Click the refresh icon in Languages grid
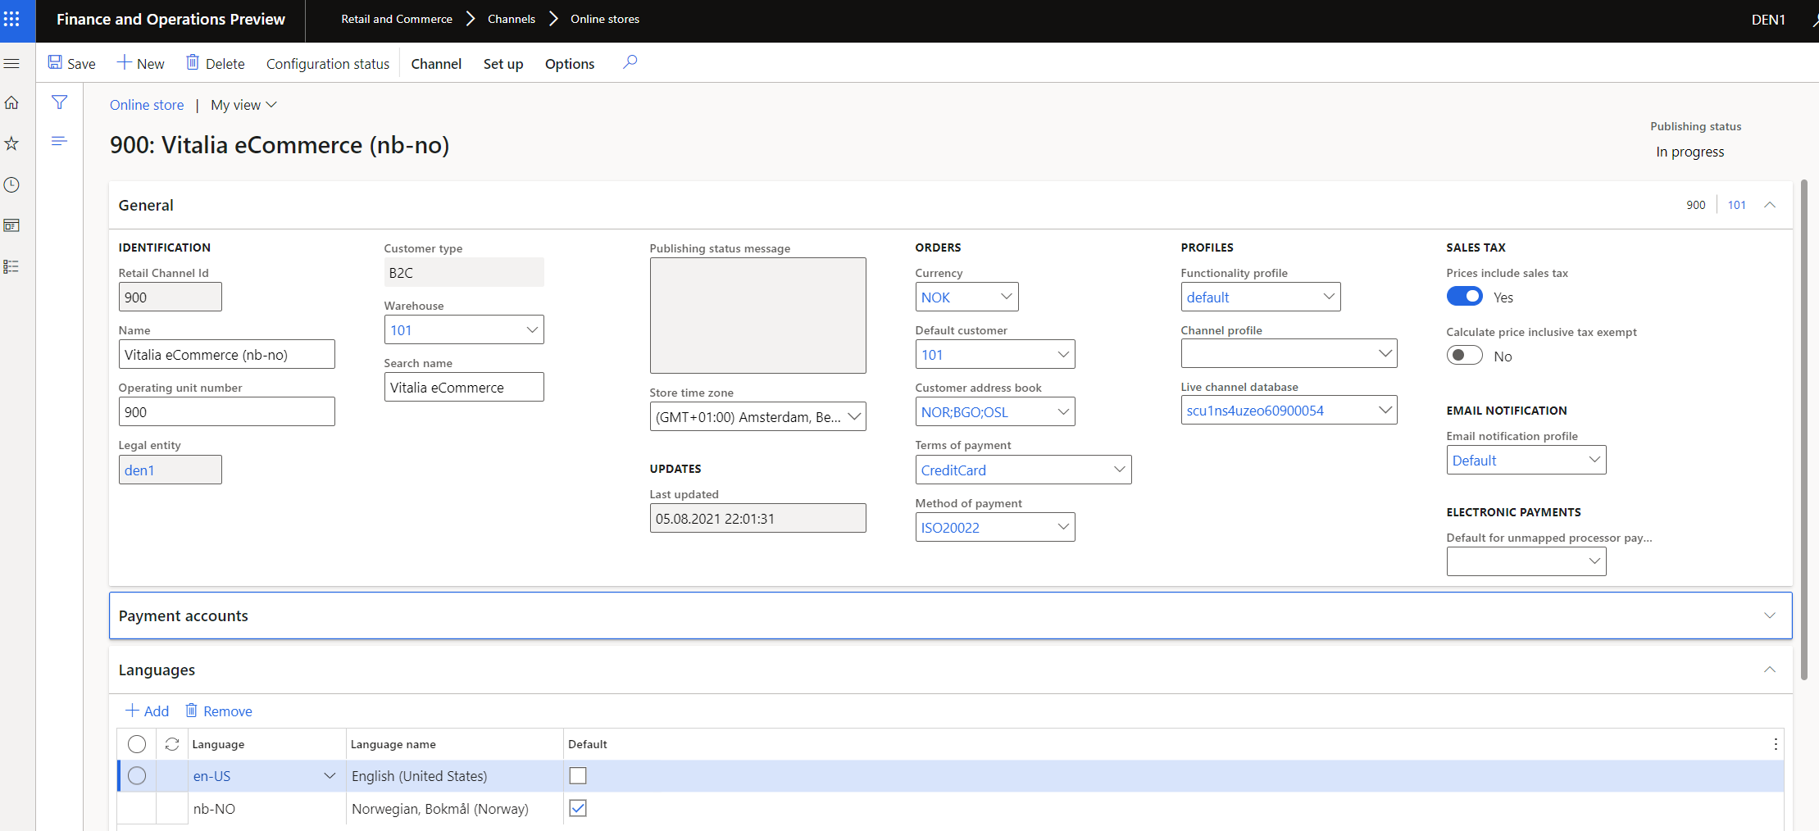 click(x=172, y=744)
